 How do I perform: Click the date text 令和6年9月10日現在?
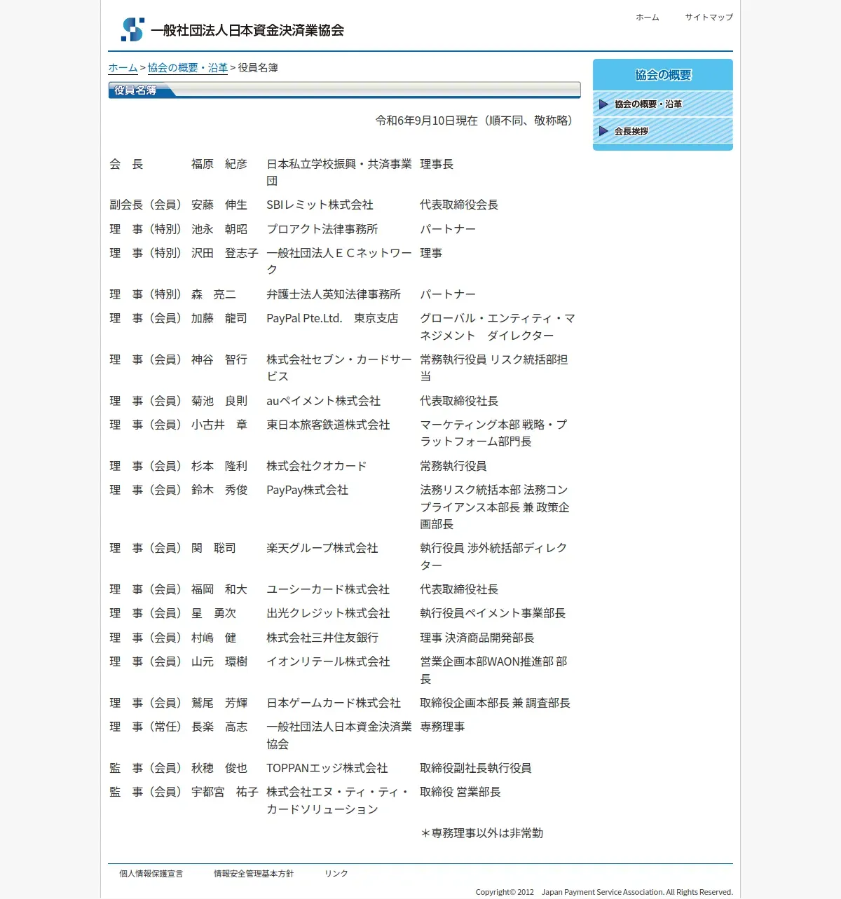[x=426, y=121]
